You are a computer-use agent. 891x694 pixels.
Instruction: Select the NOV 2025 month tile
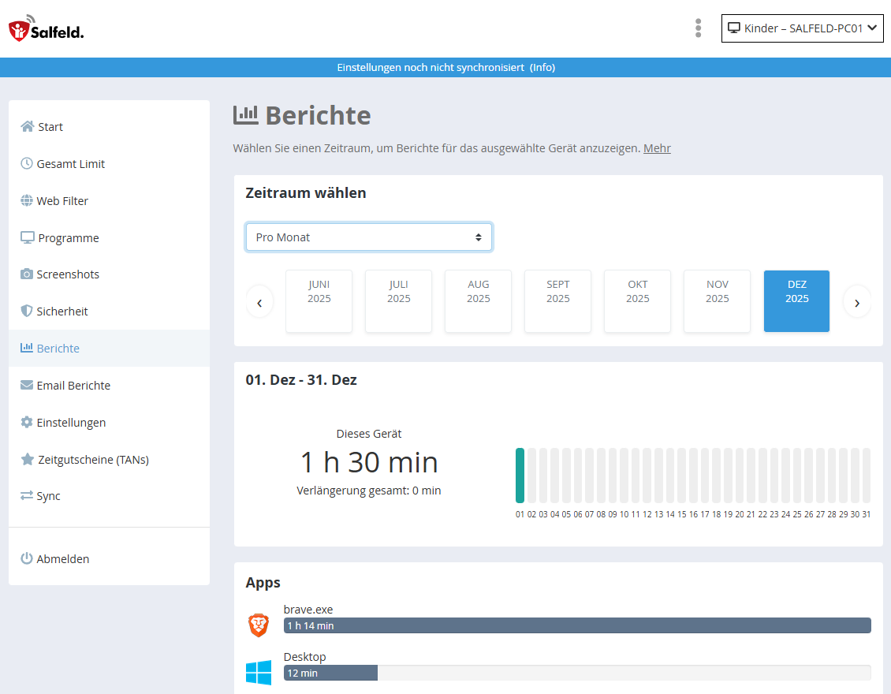pos(717,301)
